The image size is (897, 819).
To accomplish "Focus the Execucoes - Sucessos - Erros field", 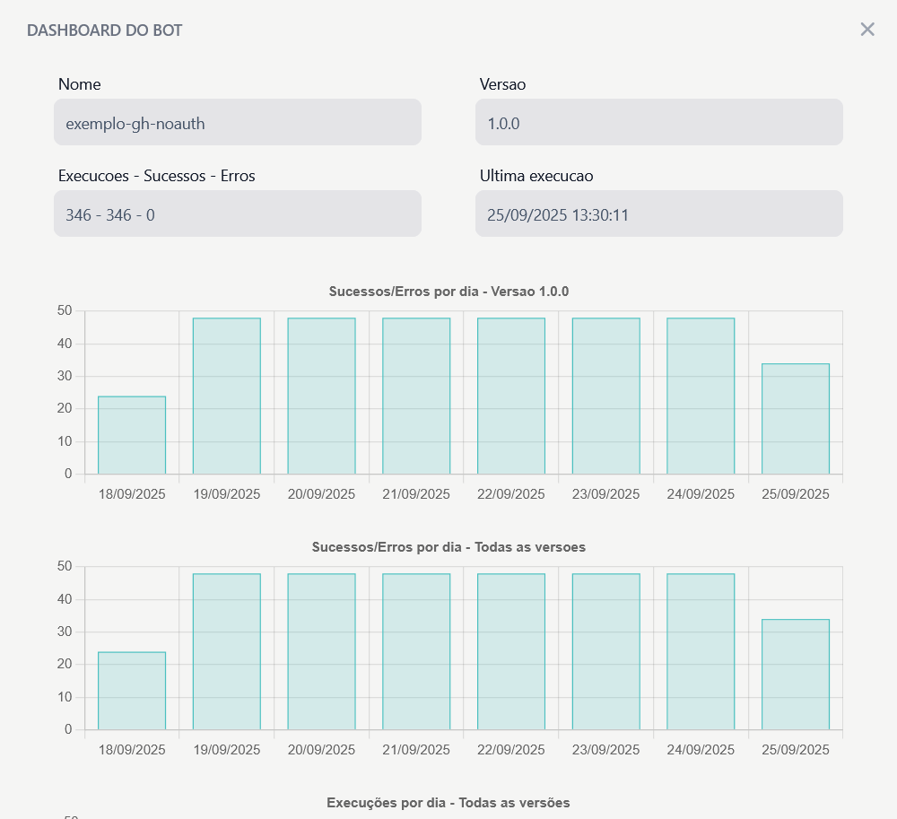I will (237, 214).
